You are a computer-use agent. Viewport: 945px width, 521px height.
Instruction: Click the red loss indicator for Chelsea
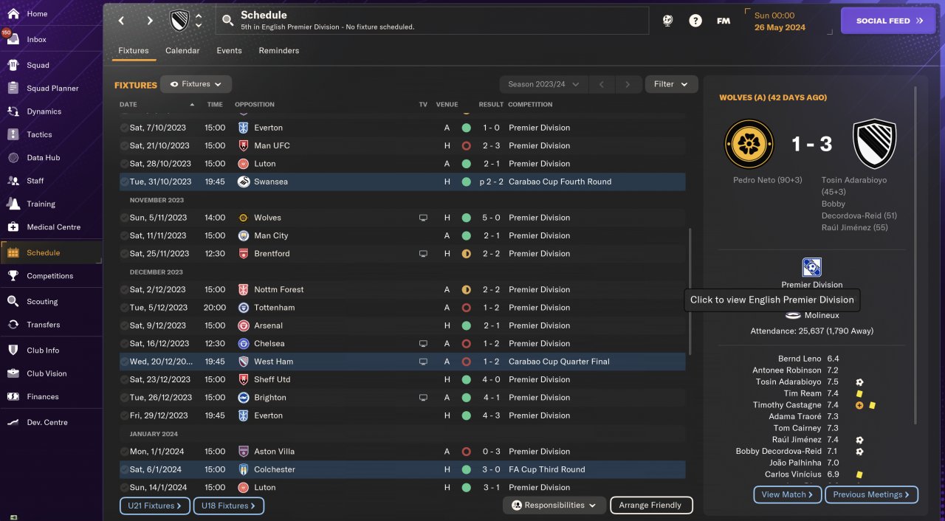[x=467, y=344]
